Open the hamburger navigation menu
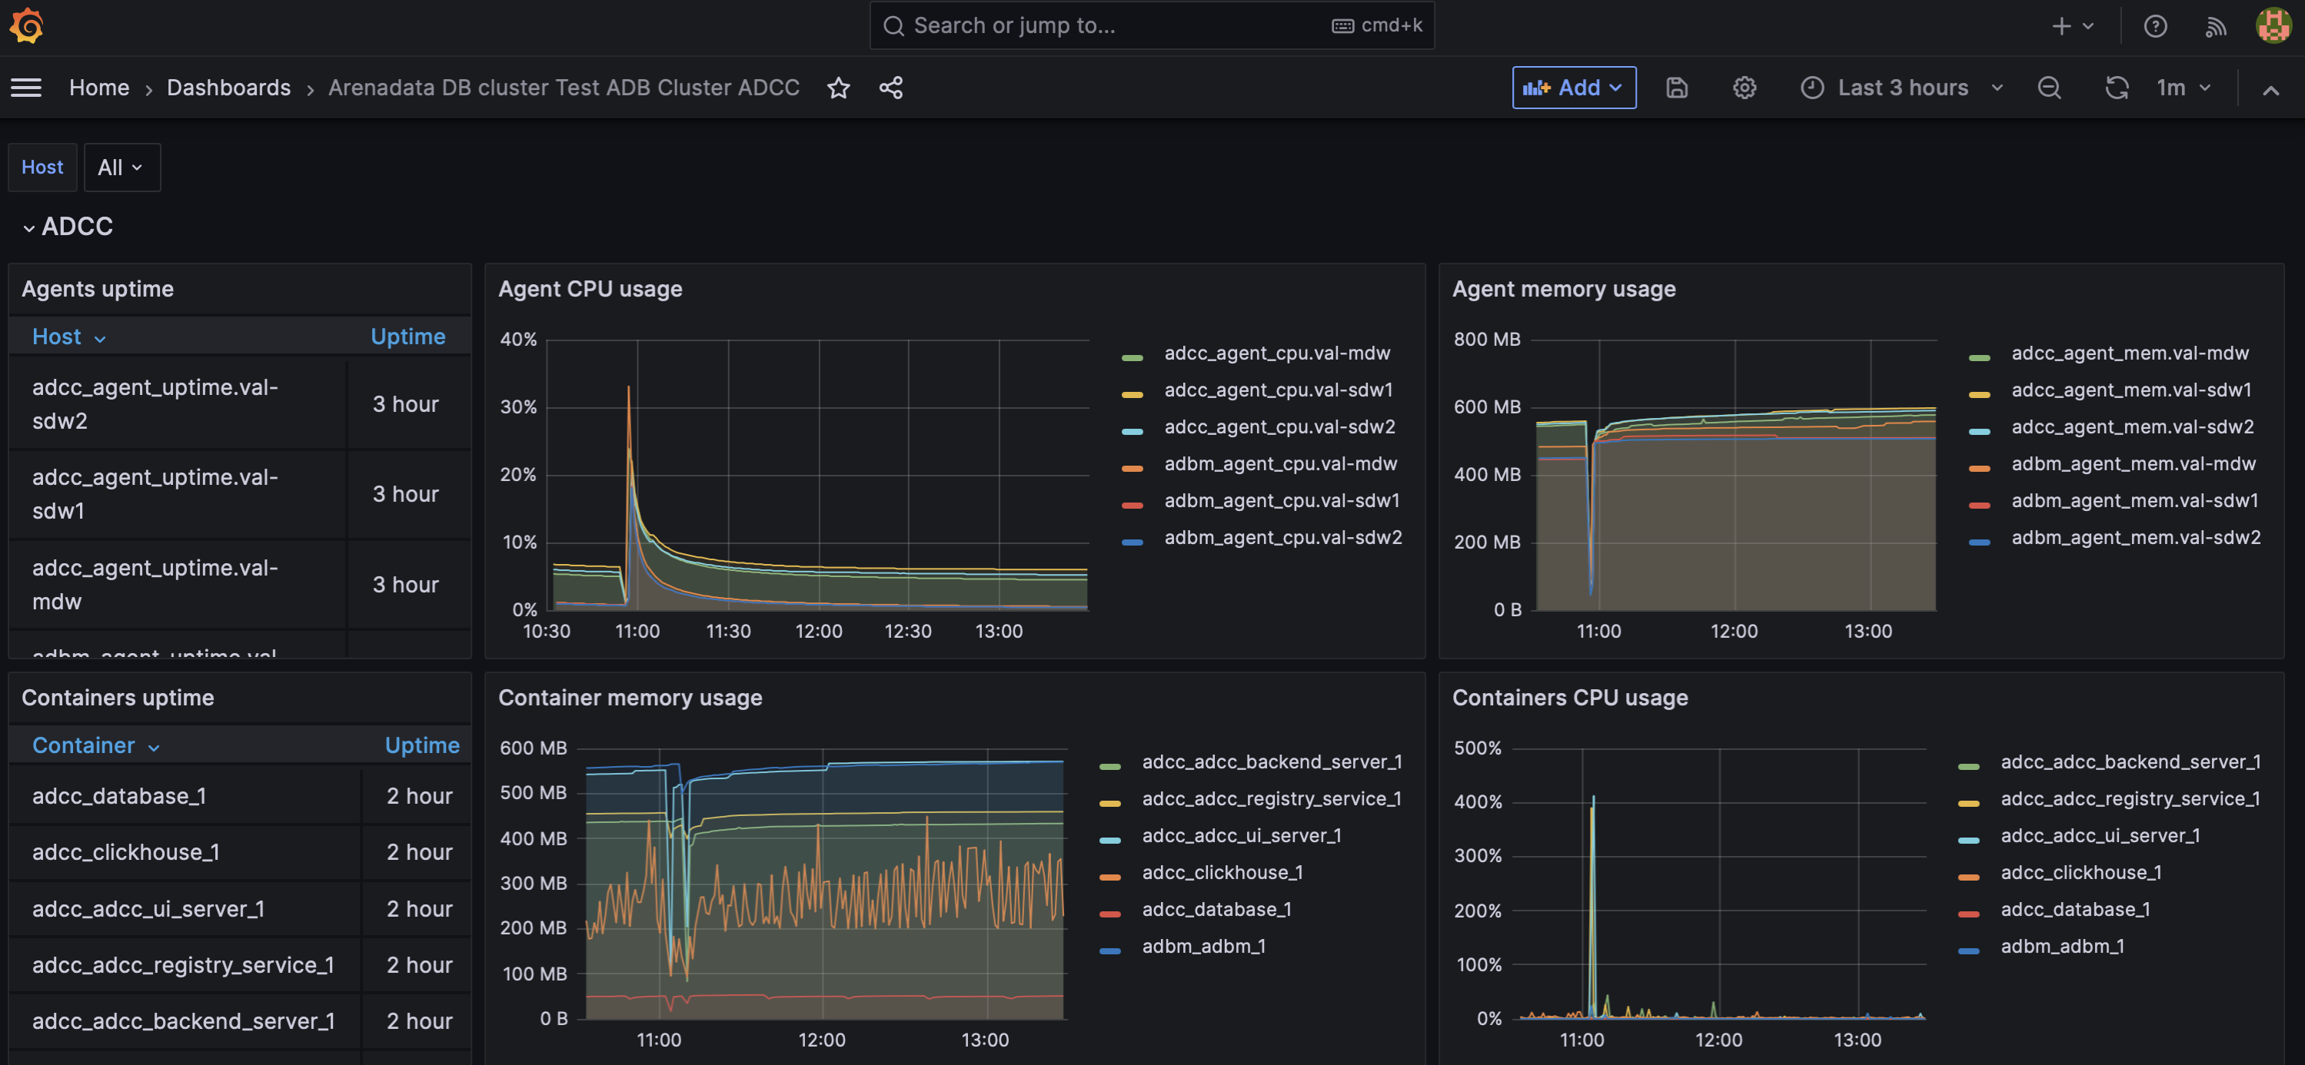 point(26,88)
